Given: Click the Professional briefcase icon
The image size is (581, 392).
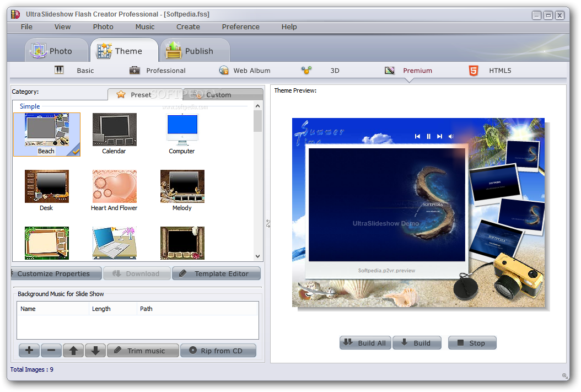Looking at the screenshot, I should 135,70.
